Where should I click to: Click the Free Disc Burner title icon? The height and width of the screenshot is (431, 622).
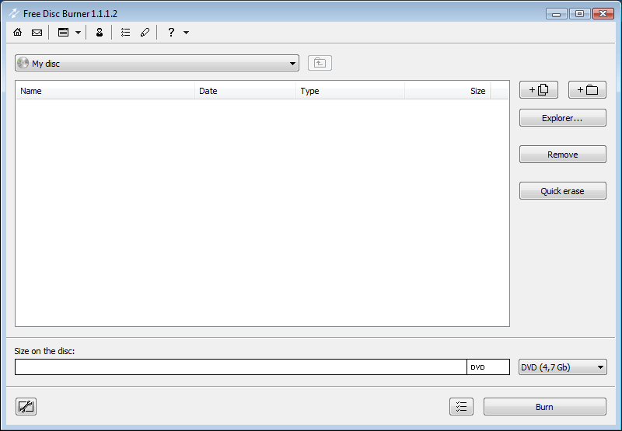click(14, 13)
